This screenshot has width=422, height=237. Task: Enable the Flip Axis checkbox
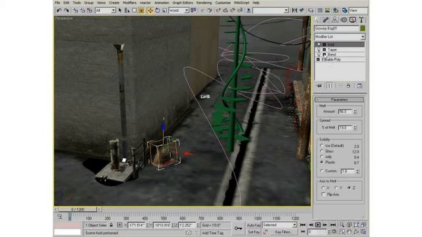324,194
